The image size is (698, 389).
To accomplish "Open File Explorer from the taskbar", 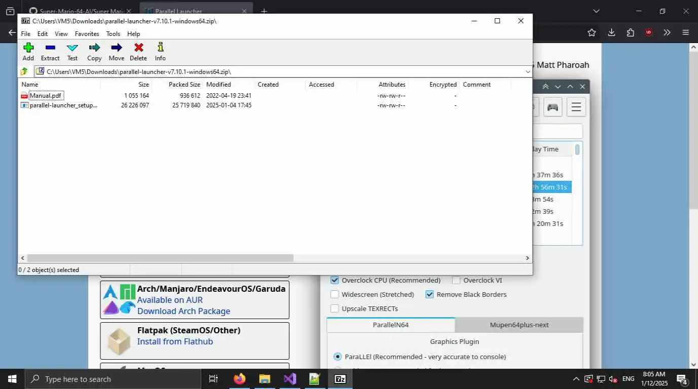I will pos(264,379).
